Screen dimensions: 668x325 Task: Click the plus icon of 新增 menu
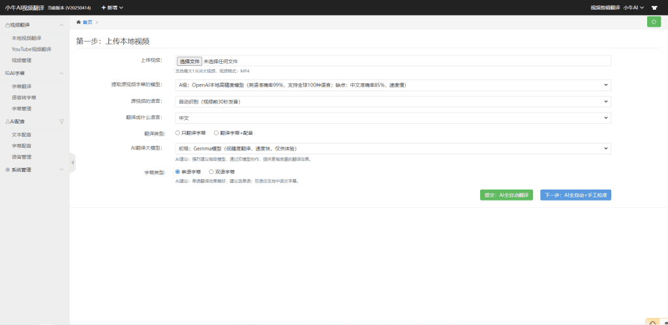(103, 7)
